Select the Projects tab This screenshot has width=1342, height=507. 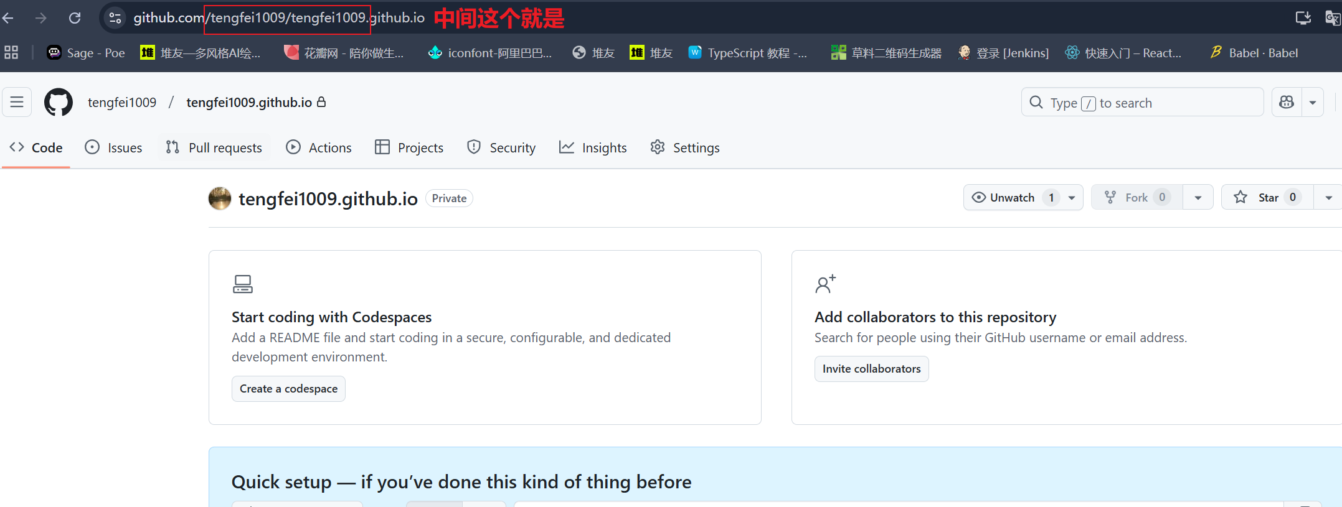tap(409, 148)
